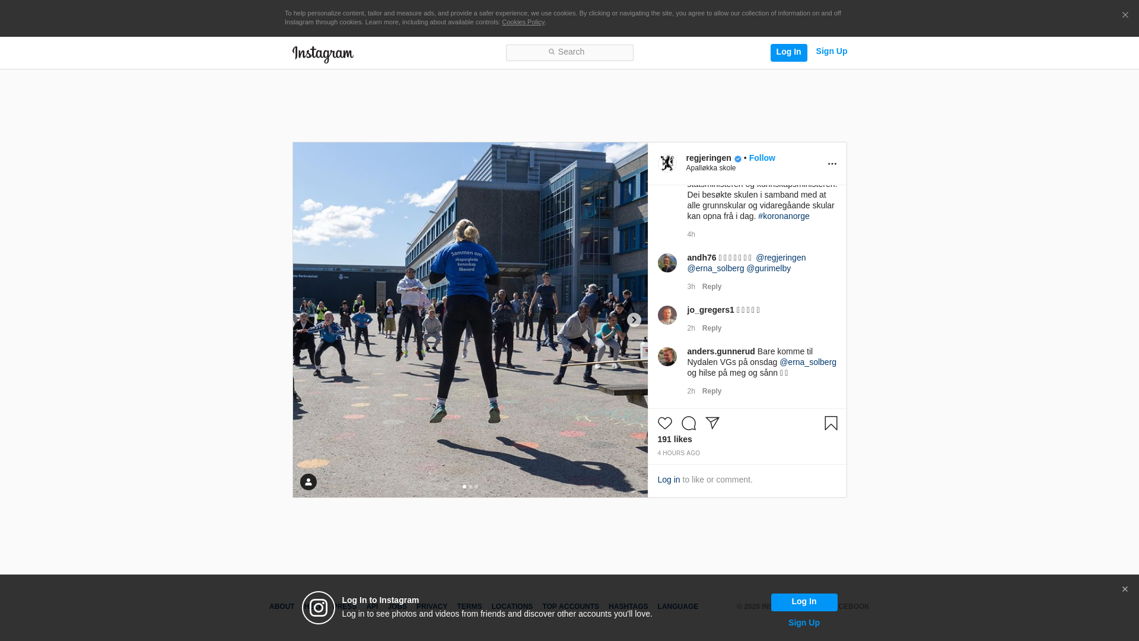Go to next photo with arrow
1139x641 pixels.
coord(634,320)
